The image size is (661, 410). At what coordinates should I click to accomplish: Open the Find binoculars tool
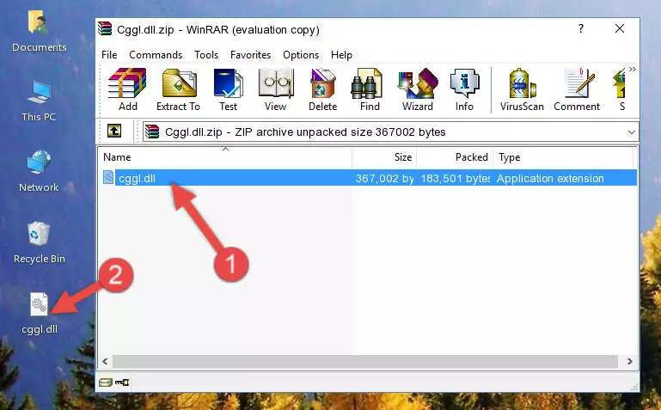[x=370, y=89]
